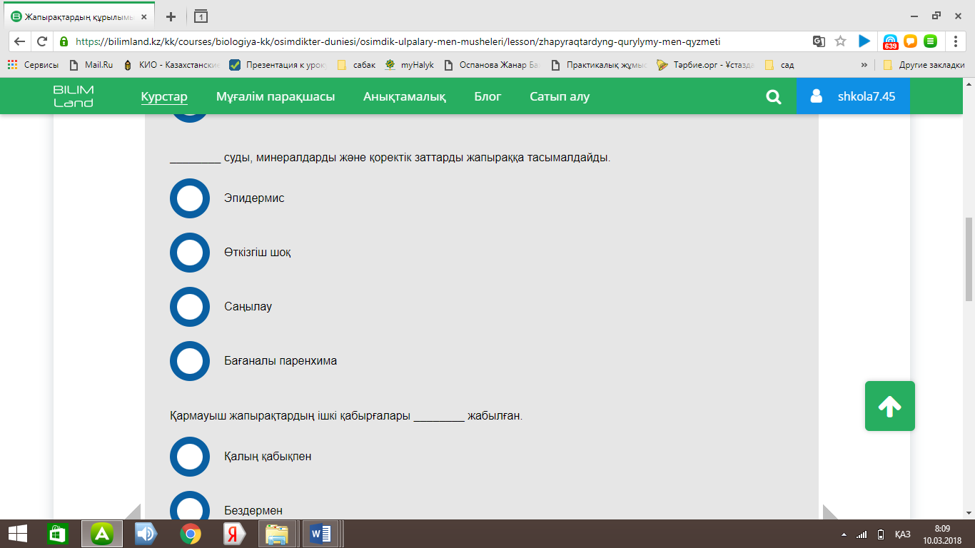The image size is (975, 548).
Task: Open File Explorer from the taskbar
Action: (277, 534)
